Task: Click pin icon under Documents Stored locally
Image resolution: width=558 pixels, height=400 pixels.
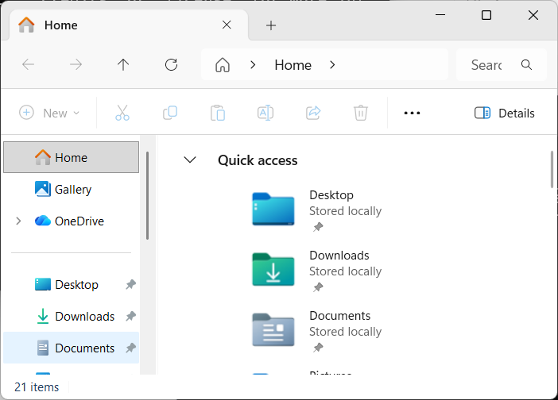Action: click(x=318, y=348)
